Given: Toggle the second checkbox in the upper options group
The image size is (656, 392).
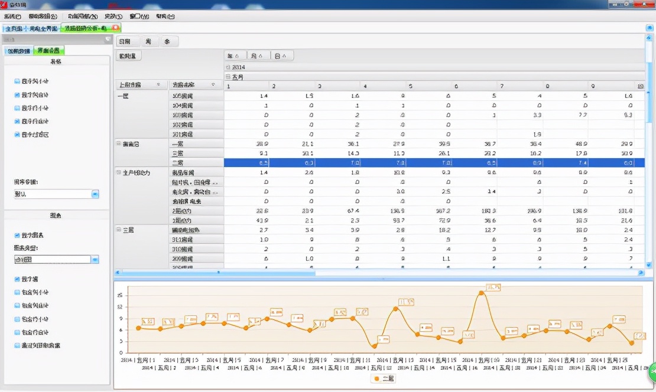Looking at the screenshot, I should coord(17,95).
